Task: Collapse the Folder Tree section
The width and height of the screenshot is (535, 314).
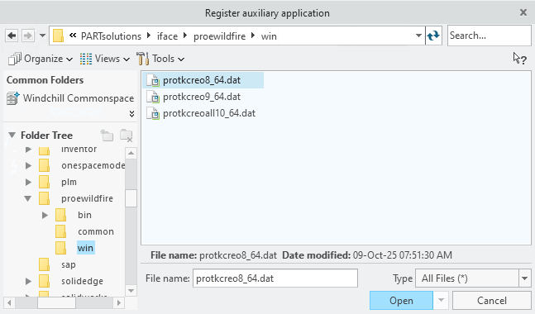Action: tap(12, 136)
